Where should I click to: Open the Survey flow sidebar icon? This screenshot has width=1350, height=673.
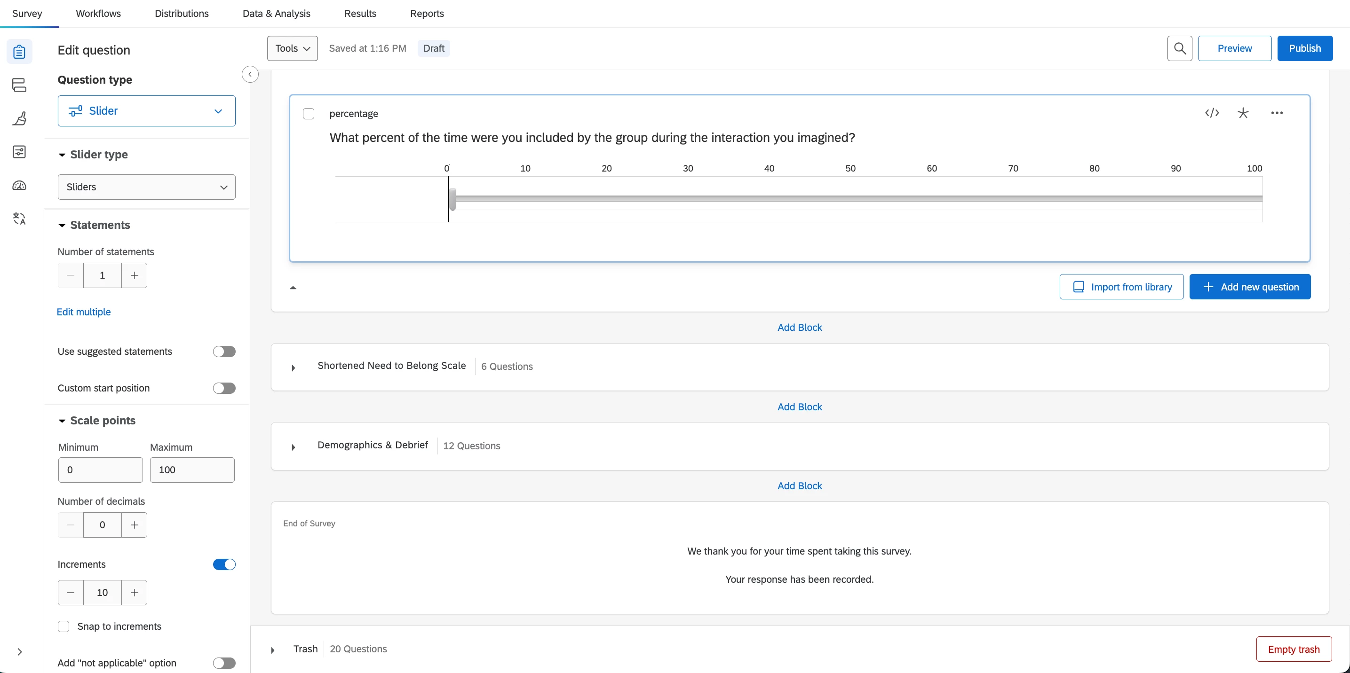[x=19, y=85]
